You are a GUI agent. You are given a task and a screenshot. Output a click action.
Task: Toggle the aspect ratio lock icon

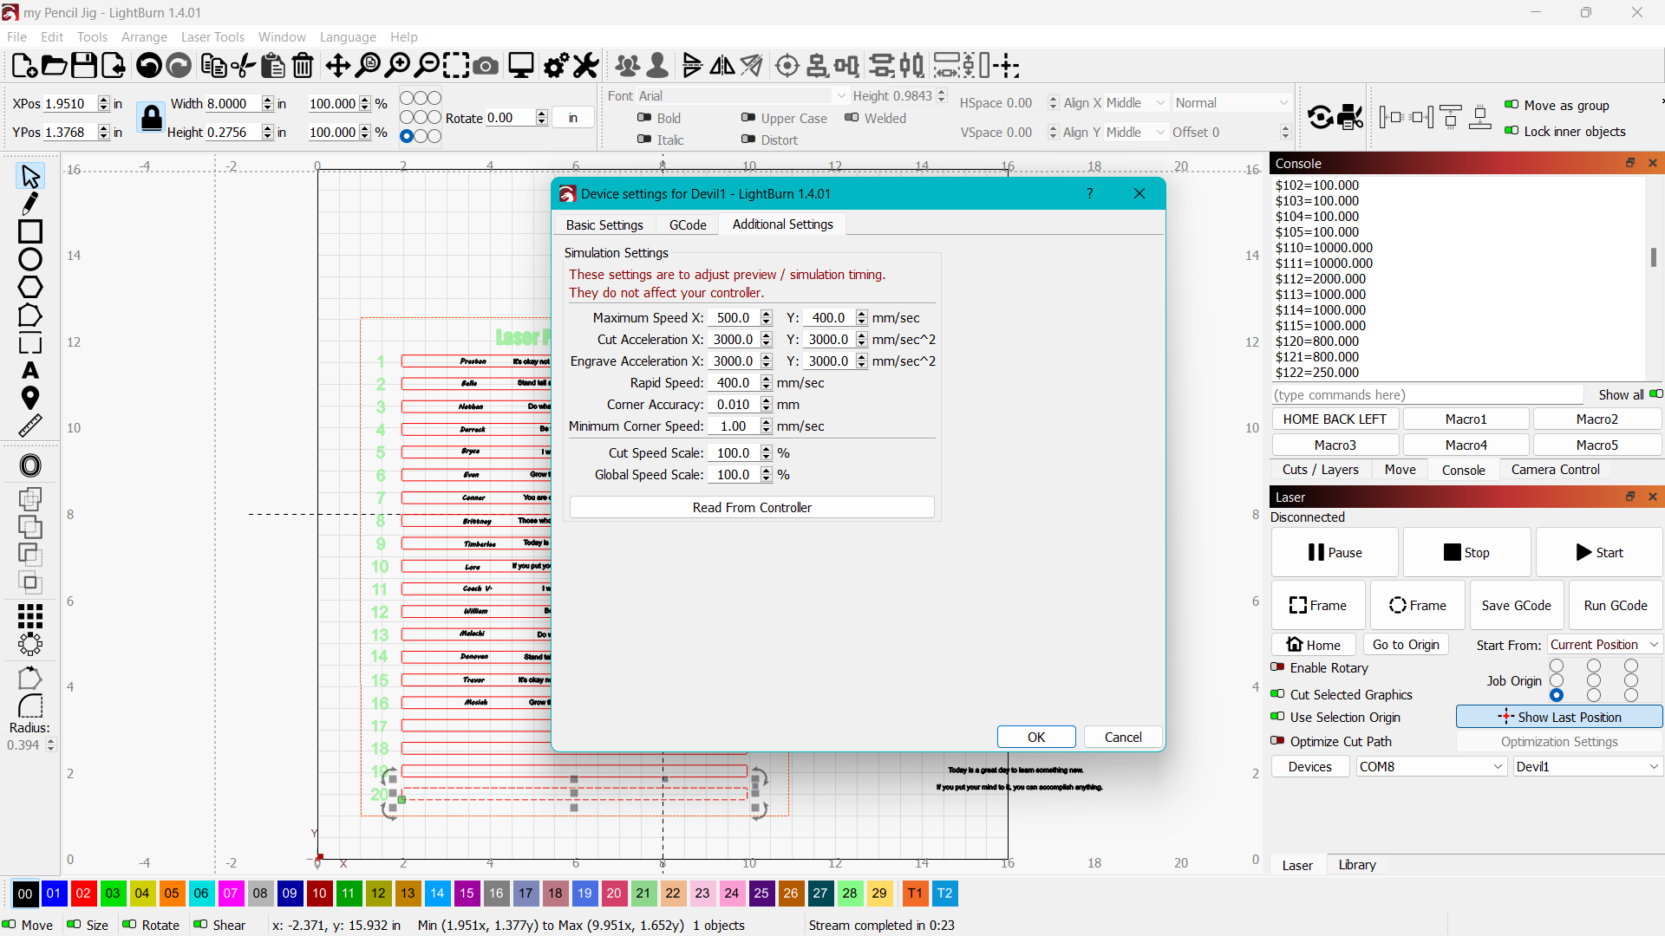152,117
